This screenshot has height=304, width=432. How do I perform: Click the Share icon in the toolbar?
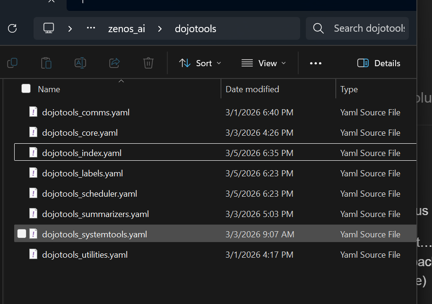(114, 63)
